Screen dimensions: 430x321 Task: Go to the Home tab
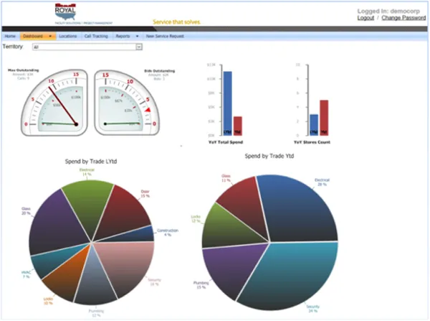click(10, 35)
